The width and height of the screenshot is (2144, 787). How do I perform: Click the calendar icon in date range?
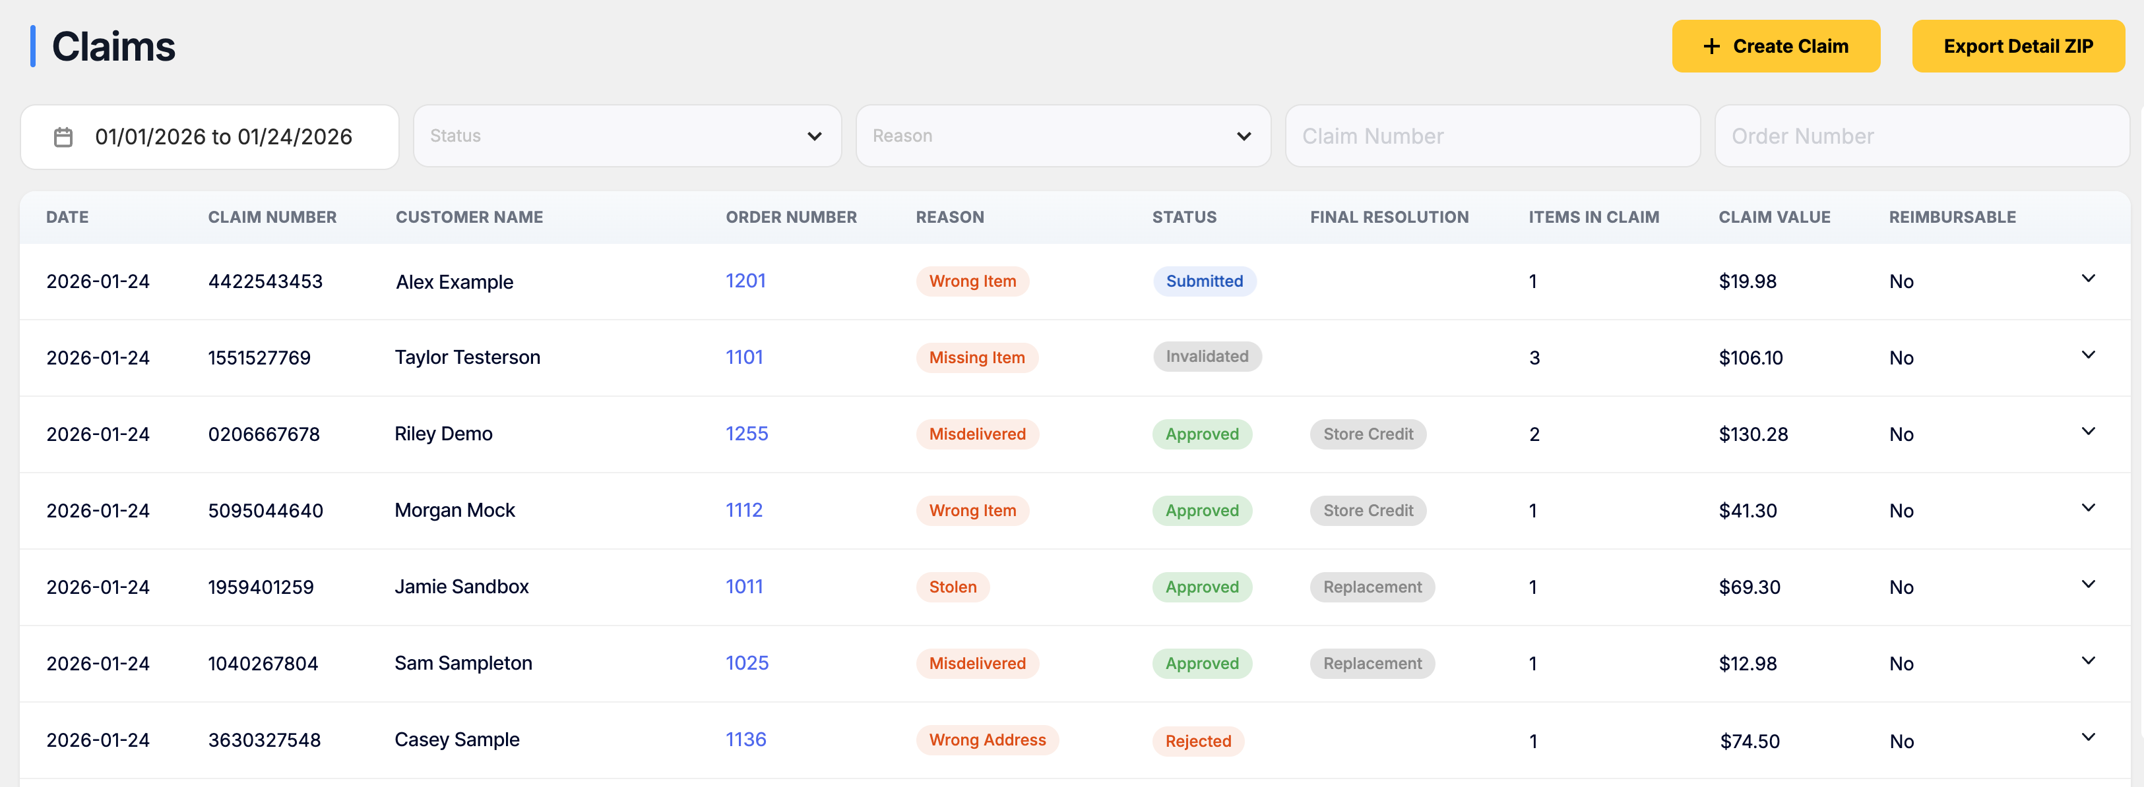click(x=63, y=136)
